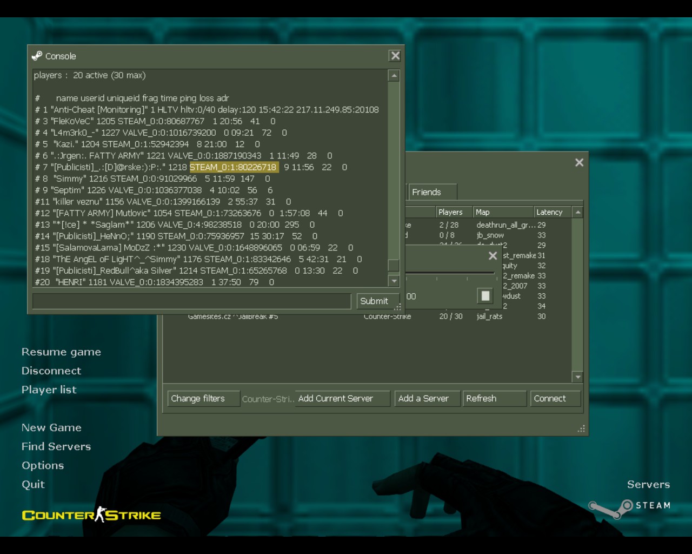This screenshot has height=554, width=692.
Task: Click the Connect button
Action: 555,399
